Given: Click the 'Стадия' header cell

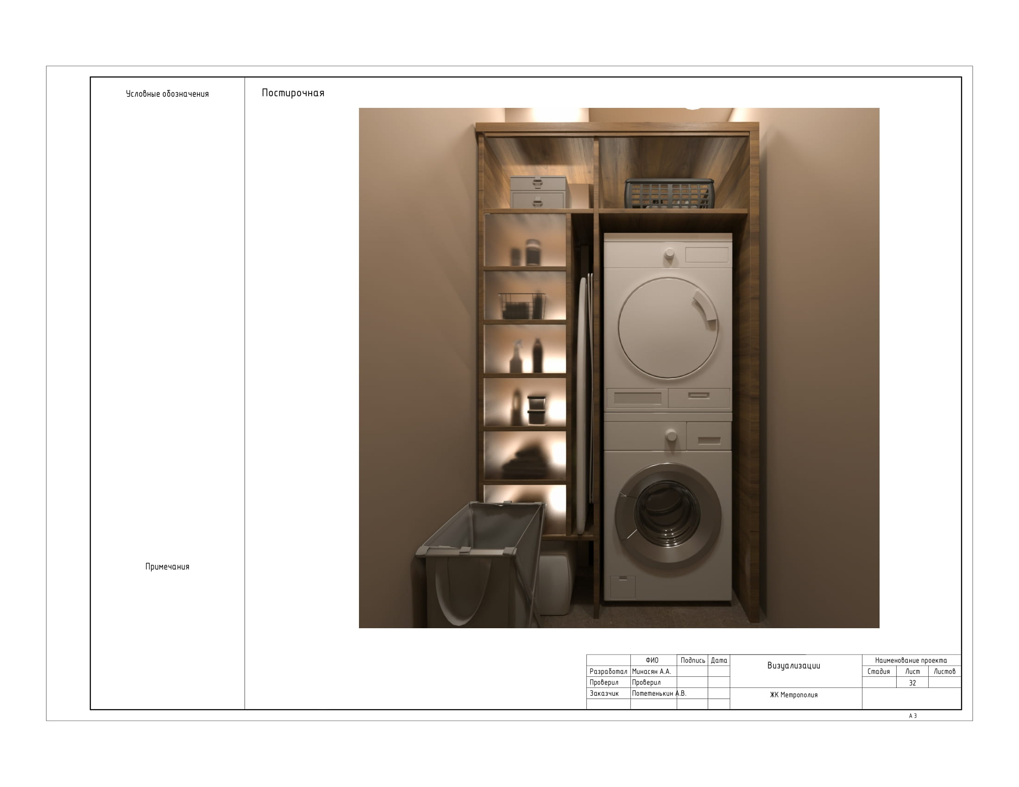Looking at the screenshot, I should pyautogui.click(x=879, y=671).
